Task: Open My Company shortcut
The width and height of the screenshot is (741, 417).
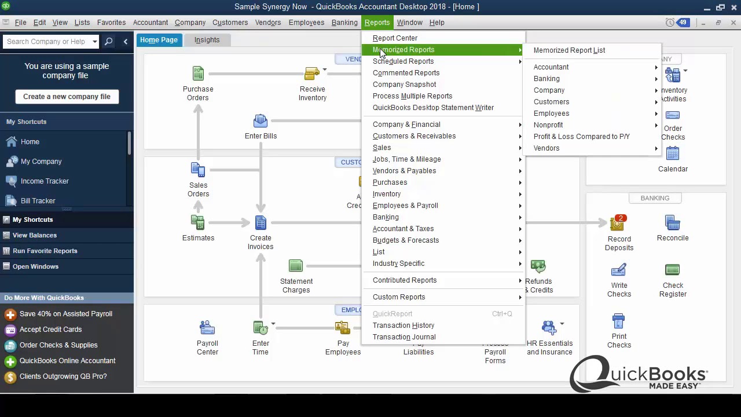Action: point(41,162)
